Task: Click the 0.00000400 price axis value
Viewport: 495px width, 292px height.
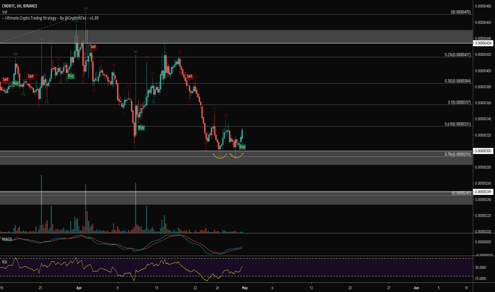Action: point(483,71)
